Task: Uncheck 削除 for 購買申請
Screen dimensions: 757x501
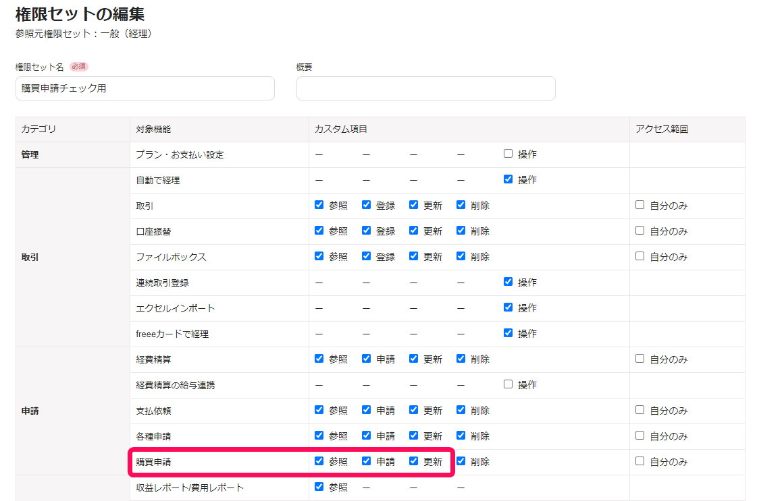Action: coord(461,461)
